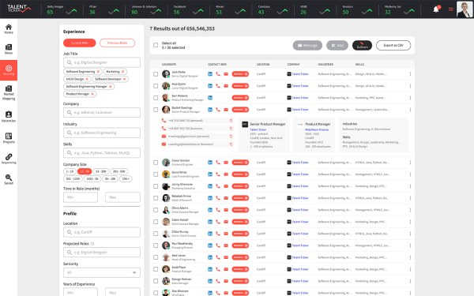
Task: Click the Add button
Action: (337, 45)
